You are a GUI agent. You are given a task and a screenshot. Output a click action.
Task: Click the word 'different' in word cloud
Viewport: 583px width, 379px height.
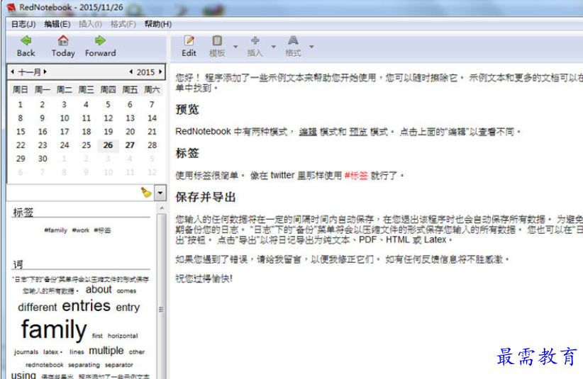pos(37,307)
